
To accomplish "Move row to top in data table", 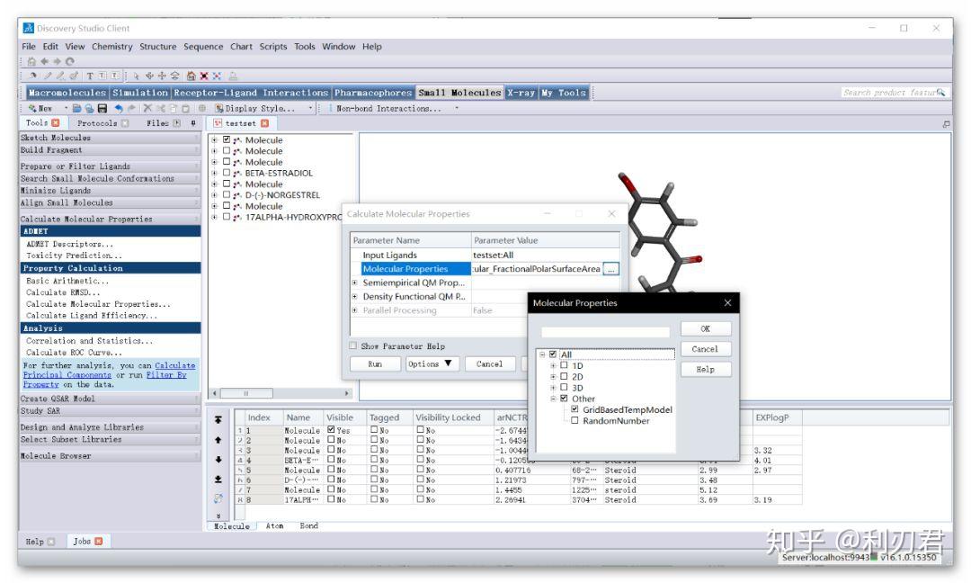I will (218, 420).
